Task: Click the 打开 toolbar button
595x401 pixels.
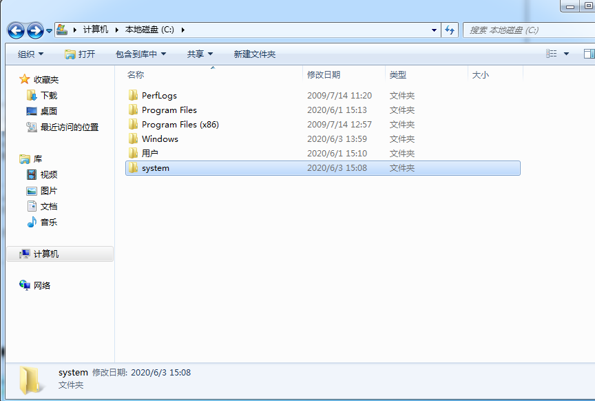Action: pyautogui.click(x=80, y=54)
